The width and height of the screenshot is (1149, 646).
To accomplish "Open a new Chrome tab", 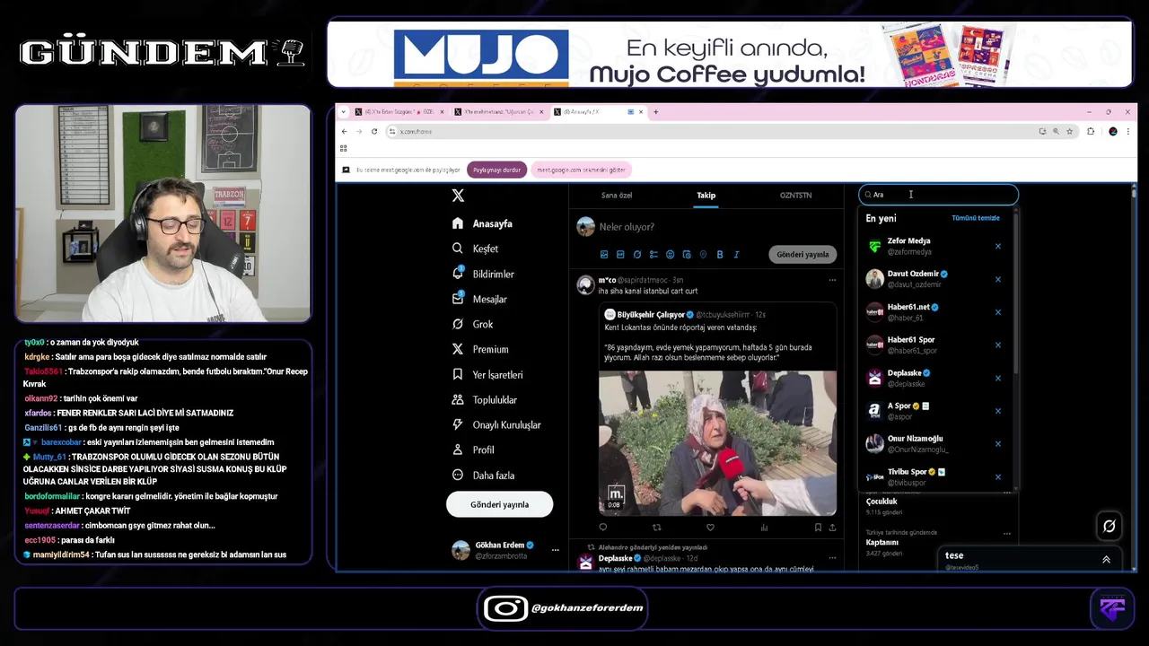I will pyautogui.click(x=655, y=112).
